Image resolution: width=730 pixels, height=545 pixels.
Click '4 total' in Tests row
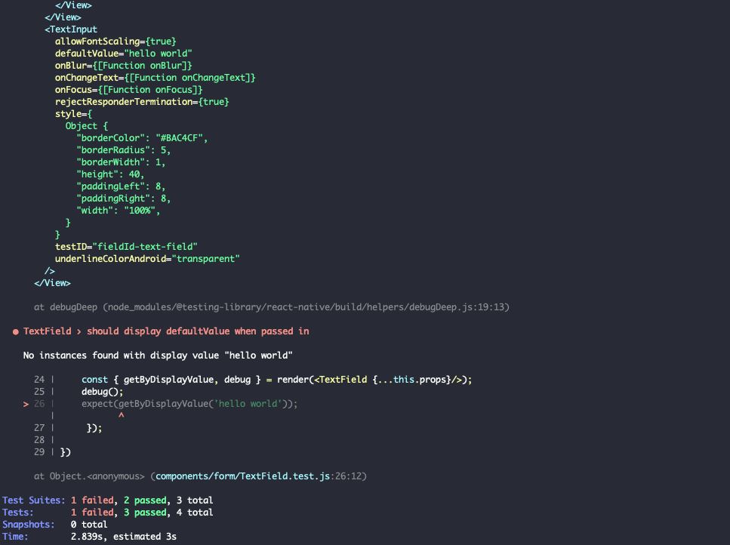click(x=195, y=513)
